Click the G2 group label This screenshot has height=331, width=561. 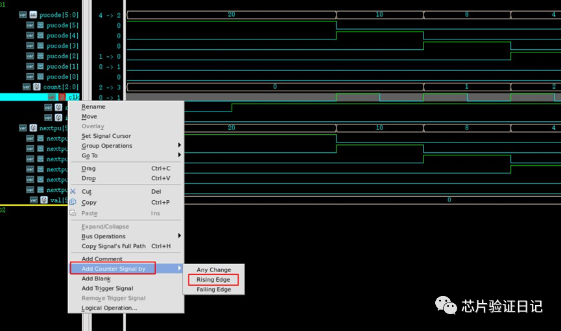pos(3,210)
